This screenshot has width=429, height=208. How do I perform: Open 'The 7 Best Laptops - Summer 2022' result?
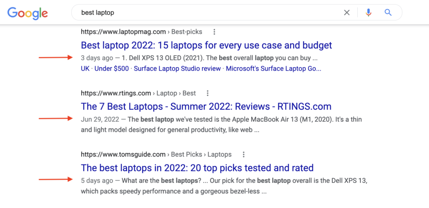tap(206, 107)
